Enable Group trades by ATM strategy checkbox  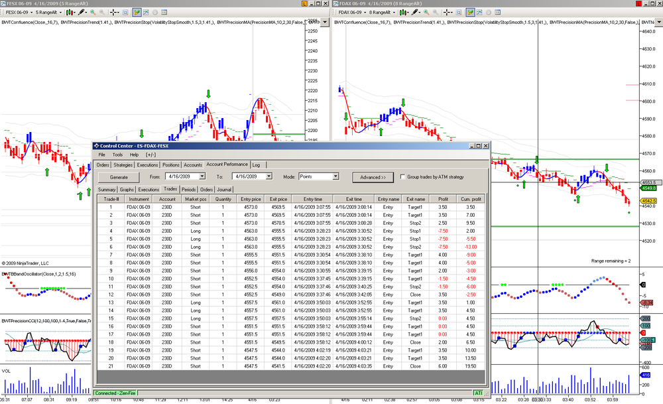click(402, 177)
